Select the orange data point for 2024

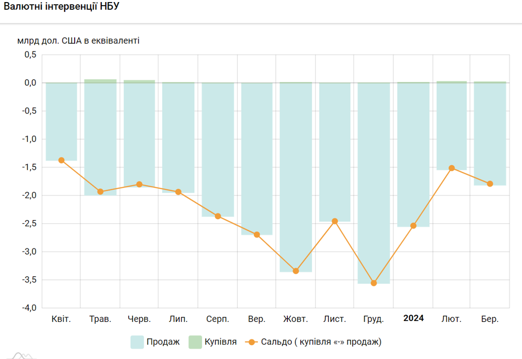pyautogui.click(x=413, y=225)
